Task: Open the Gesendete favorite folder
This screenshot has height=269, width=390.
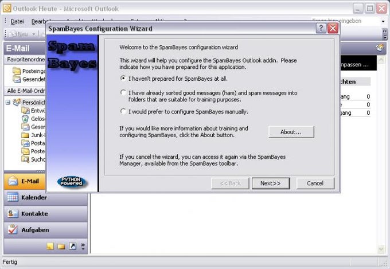Action: pyautogui.click(x=29, y=79)
